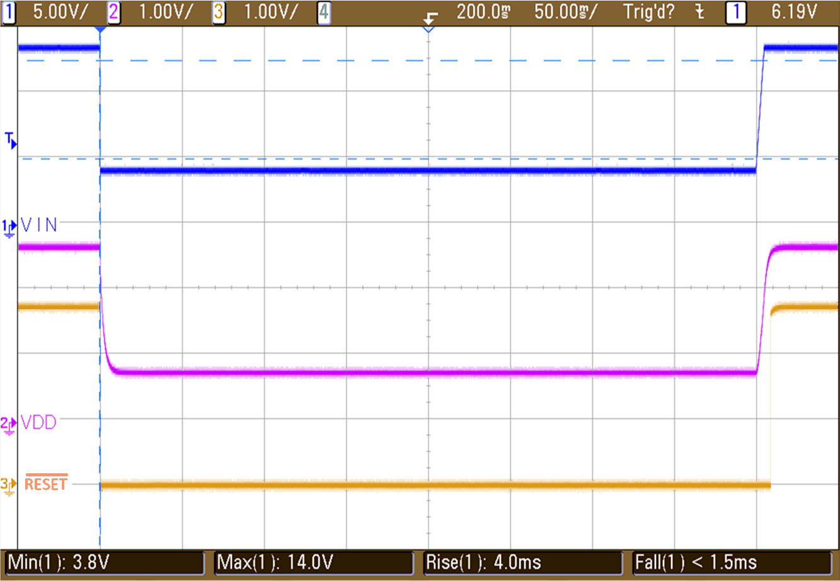The image size is (840, 581).
Task: Click channel 2 scale 1.00V/
Action: pos(166,12)
